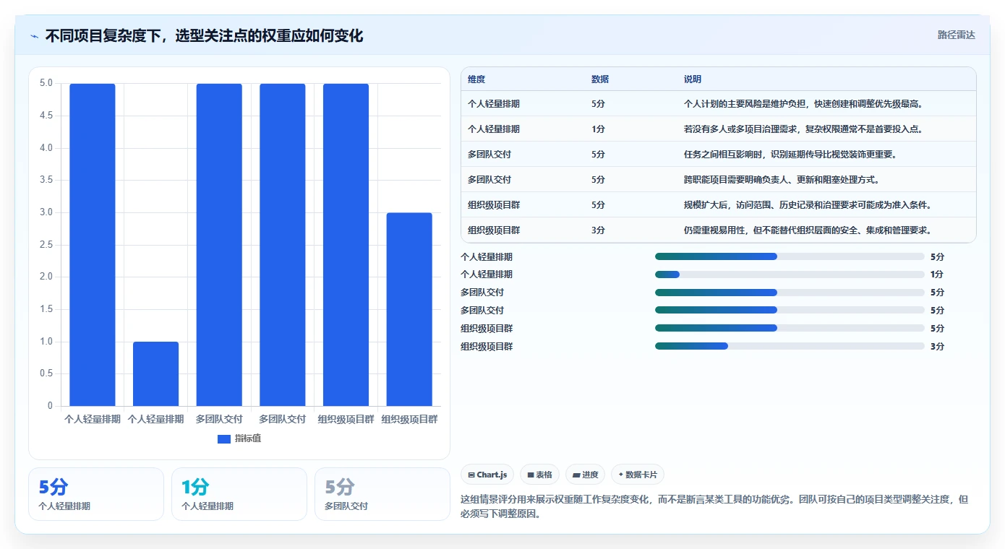Screen dimensions: 1005x549
Task: Click the tall 组织级项目群 bar reaching 5
Action: [x=346, y=245]
